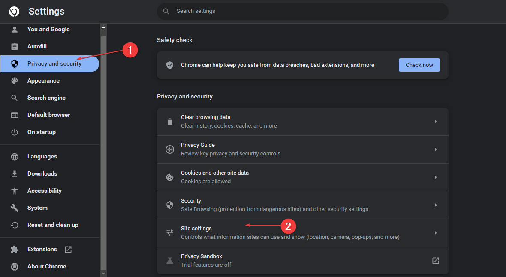Viewport: 506px width, 277px height.
Task: Click the Cookies and other site data icon
Action: pos(170,177)
